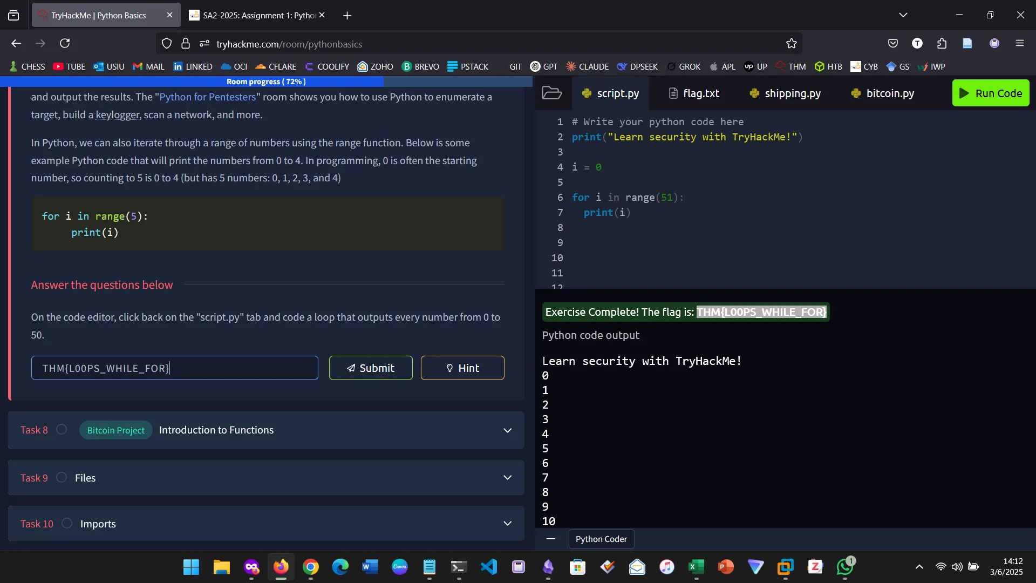
Task: Expand the Task 10 Imports chevron
Action: pyautogui.click(x=507, y=524)
